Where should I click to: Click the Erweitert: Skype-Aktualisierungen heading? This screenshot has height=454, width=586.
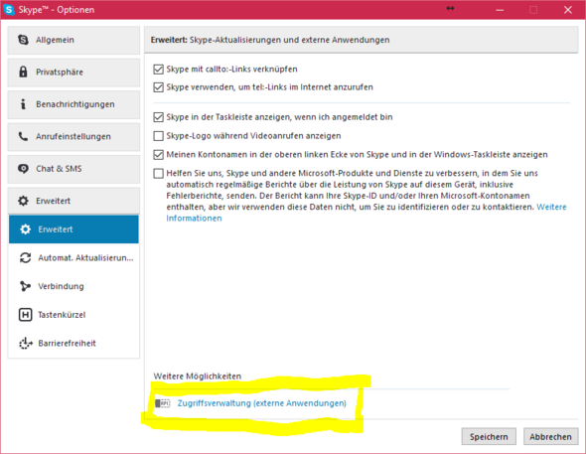(270, 40)
